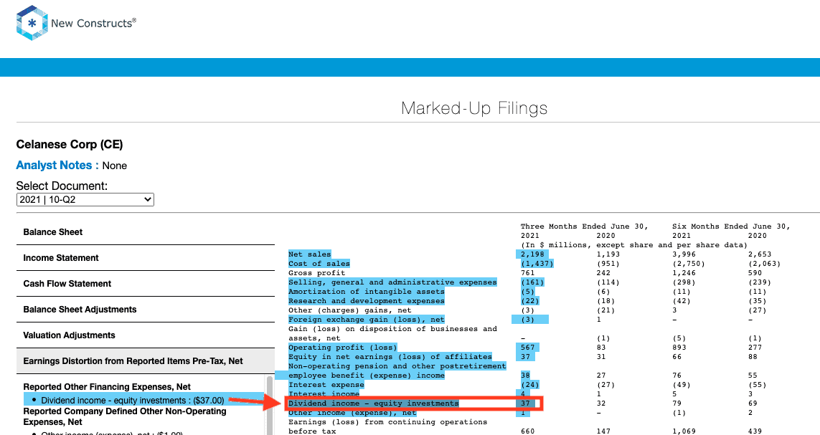Click the Net sales value 2,198
This screenshot has width=820, height=435.
click(x=532, y=254)
